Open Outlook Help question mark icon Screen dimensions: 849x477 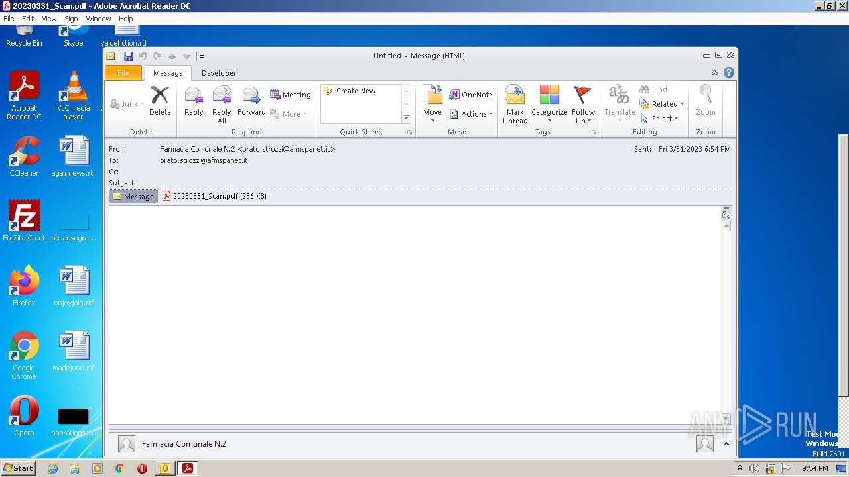[729, 73]
